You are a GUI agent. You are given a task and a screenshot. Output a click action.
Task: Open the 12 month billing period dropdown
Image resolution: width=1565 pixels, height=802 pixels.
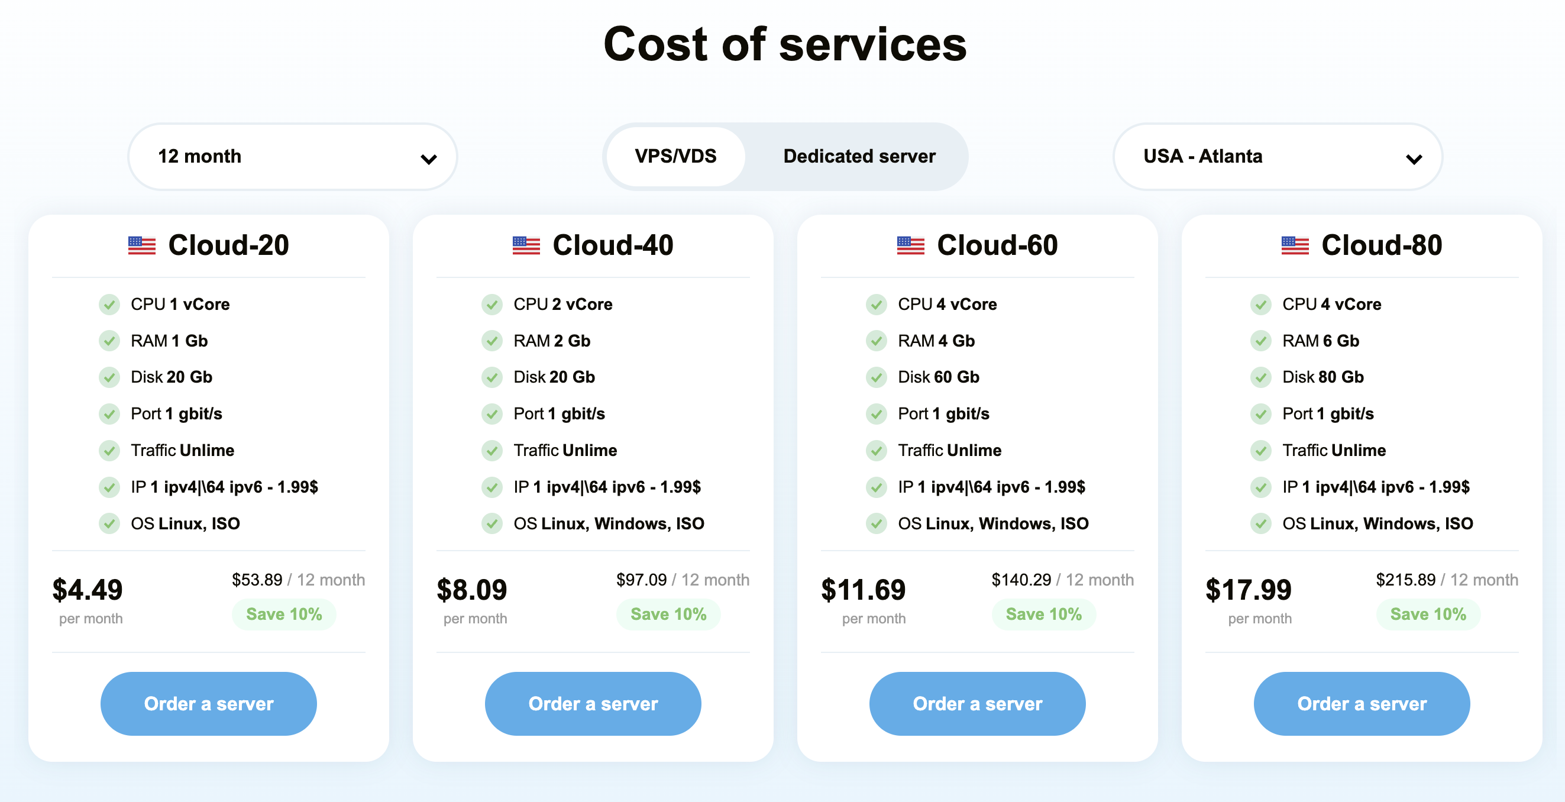coord(292,157)
